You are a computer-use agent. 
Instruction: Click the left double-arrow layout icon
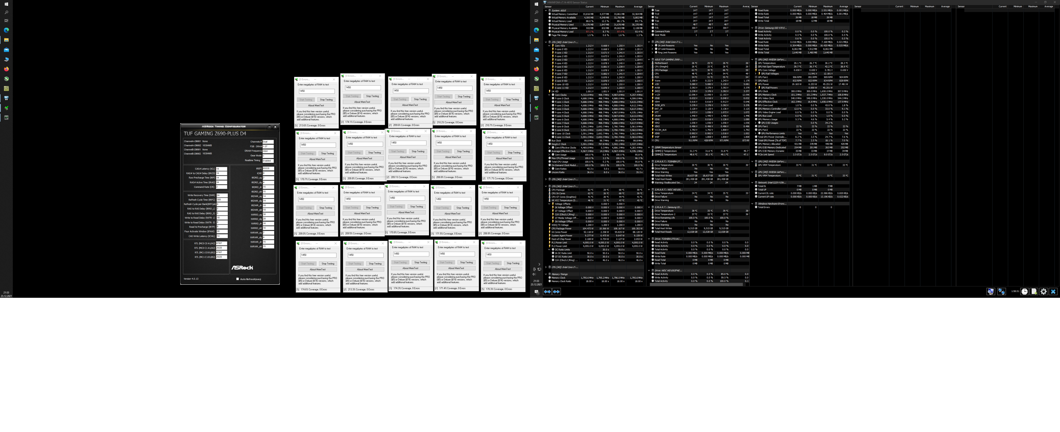(x=547, y=291)
